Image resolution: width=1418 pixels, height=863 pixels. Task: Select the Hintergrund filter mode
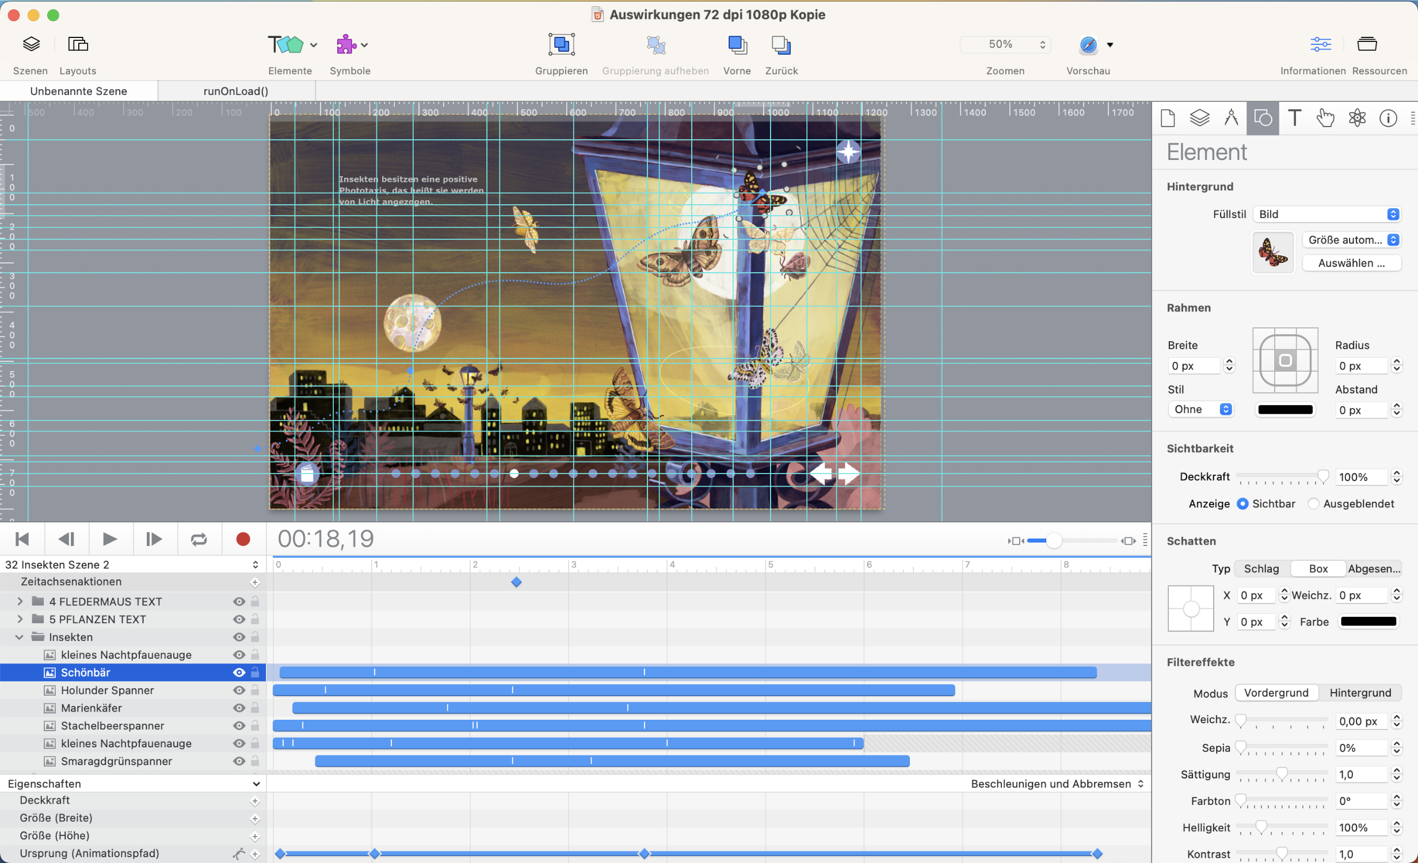[1360, 693]
